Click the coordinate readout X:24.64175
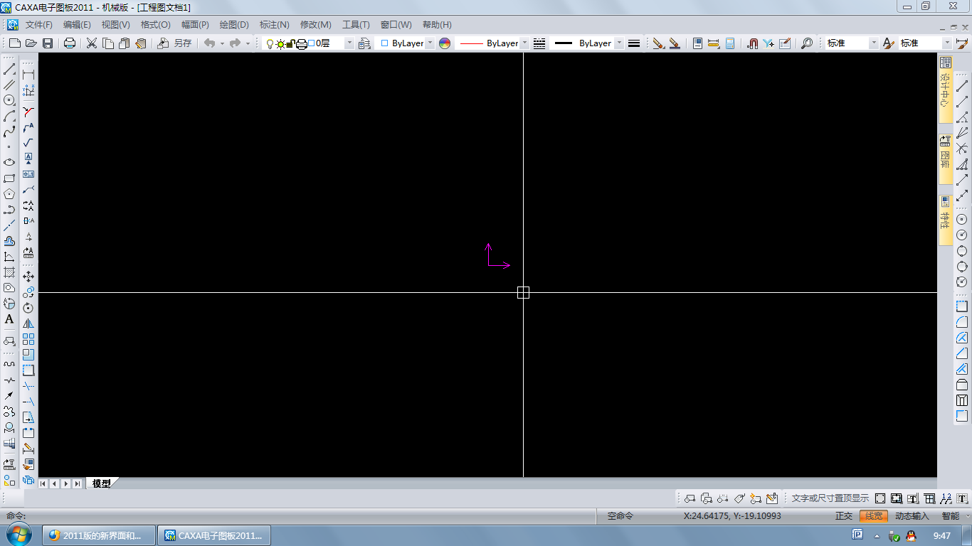This screenshot has height=546, width=972. [732, 516]
